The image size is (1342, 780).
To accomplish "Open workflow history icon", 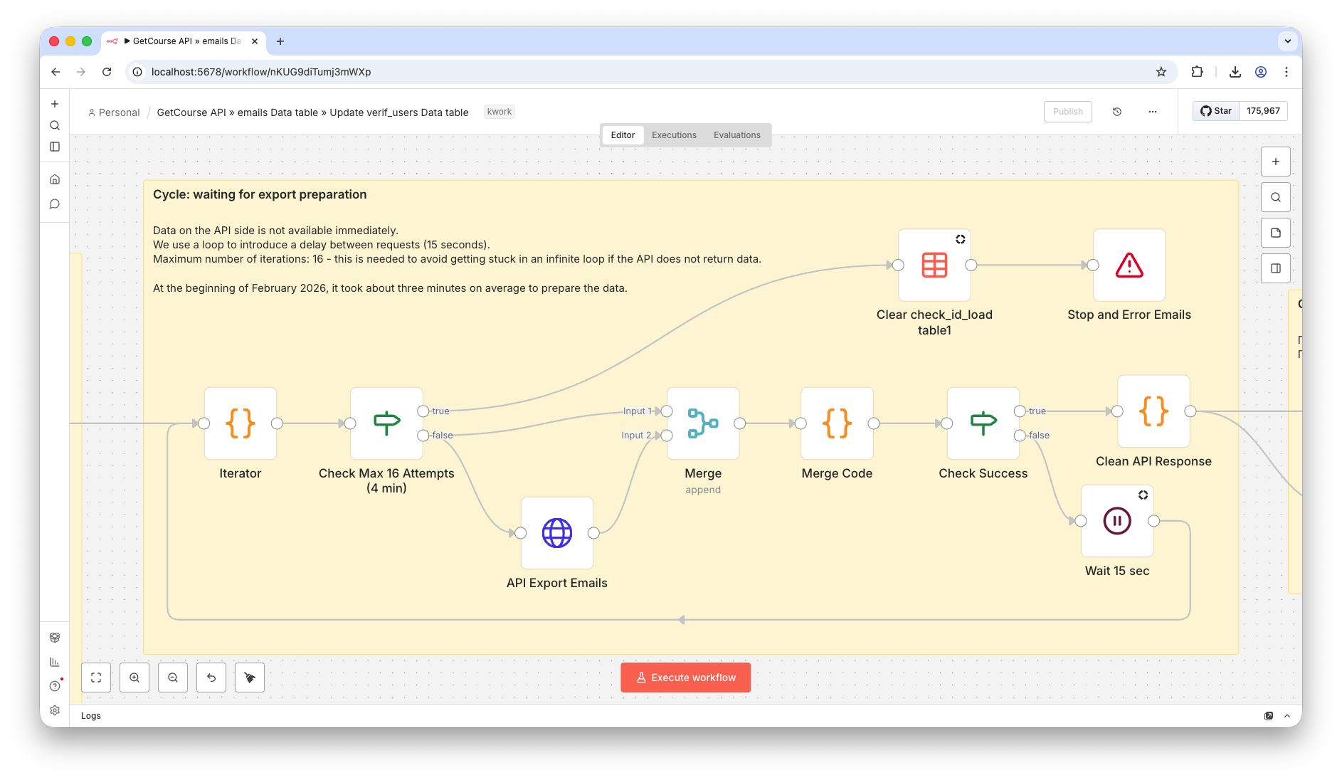I will (x=1116, y=112).
